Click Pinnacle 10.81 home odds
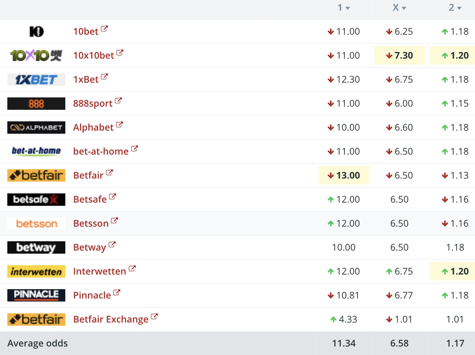The width and height of the screenshot is (475, 355). (x=344, y=295)
